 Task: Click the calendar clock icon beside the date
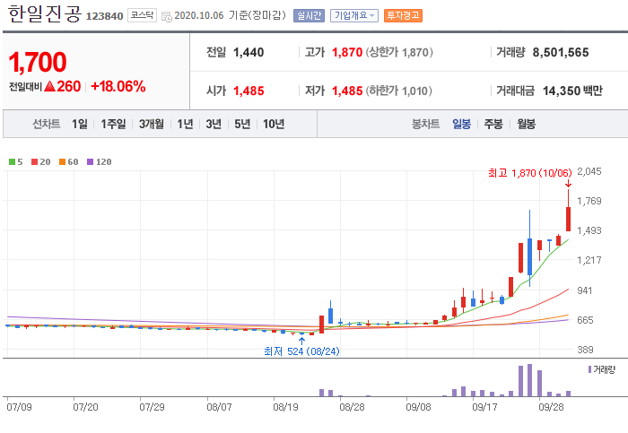(167, 17)
